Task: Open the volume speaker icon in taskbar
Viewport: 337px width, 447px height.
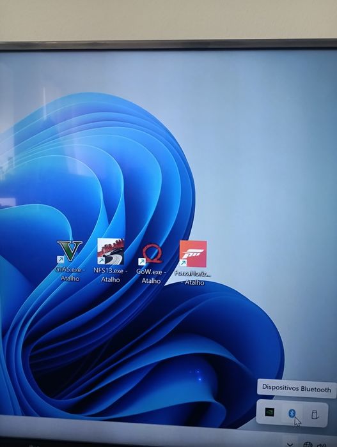Action: (x=322, y=444)
